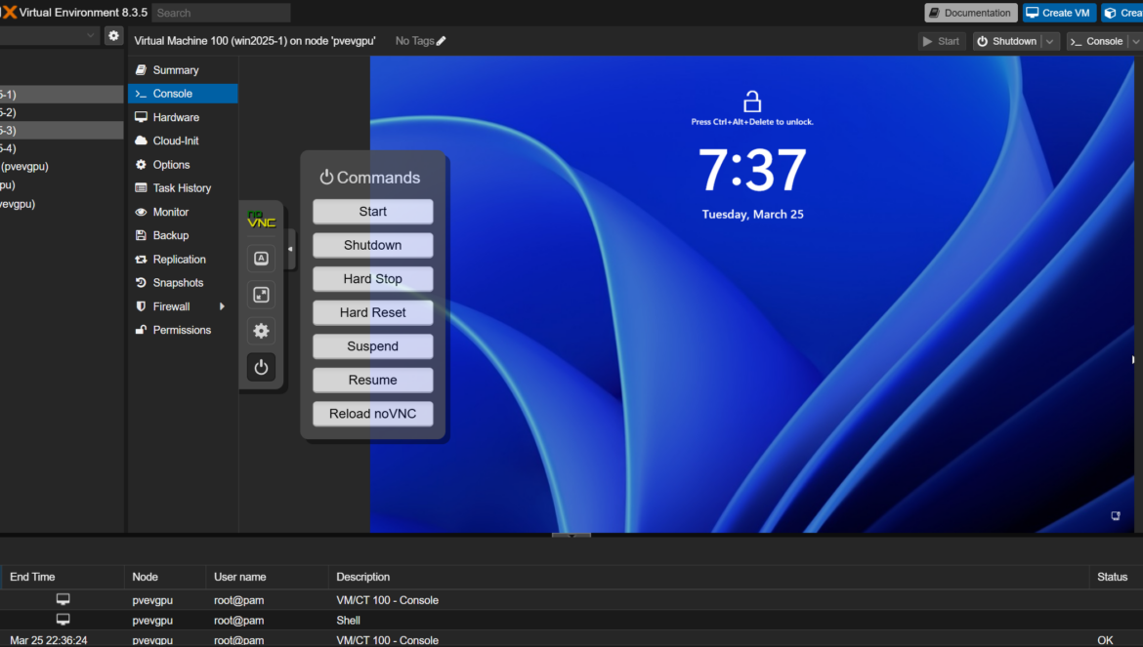Click the top toolbar Console button
Screen dimensions: 1143x647
point(1096,42)
